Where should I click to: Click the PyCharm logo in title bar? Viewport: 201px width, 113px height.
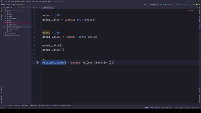[x=2, y=2]
